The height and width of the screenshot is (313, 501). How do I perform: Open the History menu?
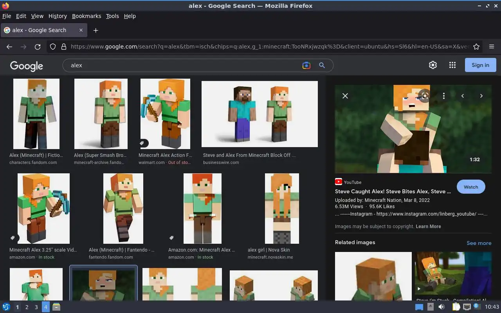pos(58,16)
